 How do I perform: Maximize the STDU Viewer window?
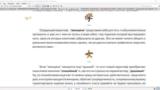tap(156, 1)
